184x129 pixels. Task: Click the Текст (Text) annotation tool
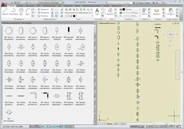[x=97, y=12]
